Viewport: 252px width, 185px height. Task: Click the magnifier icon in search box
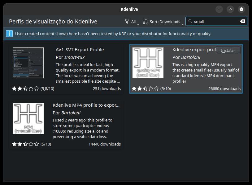pos(190,21)
